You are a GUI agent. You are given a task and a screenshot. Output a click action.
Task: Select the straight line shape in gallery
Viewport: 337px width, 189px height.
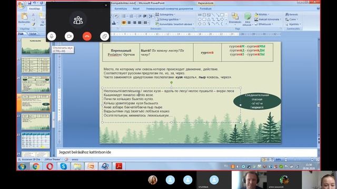pyautogui.click(x=213, y=15)
